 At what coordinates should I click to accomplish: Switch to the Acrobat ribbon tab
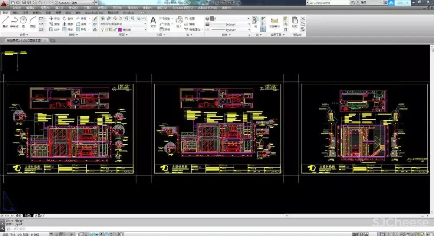click(128, 13)
